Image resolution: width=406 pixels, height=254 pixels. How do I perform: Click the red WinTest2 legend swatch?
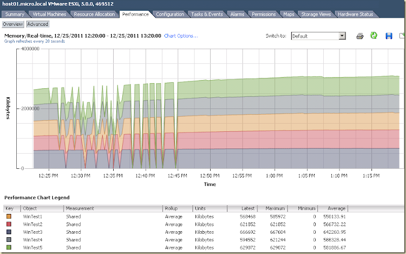(x=9, y=224)
